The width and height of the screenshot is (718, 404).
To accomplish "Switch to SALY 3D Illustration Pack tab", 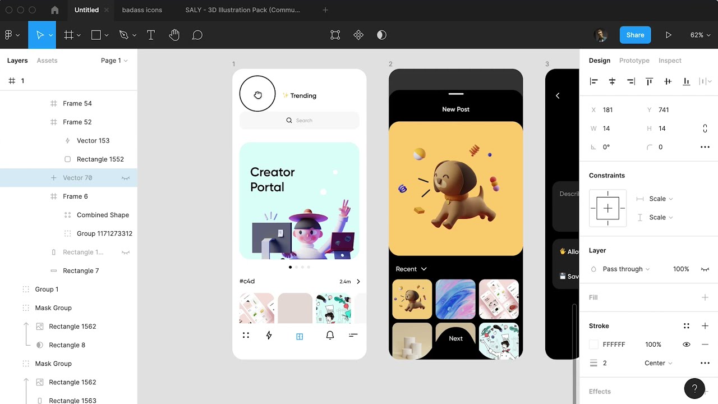I will [x=242, y=10].
